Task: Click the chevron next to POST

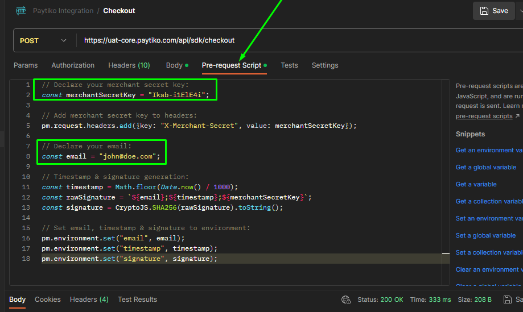Action: tap(63, 41)
